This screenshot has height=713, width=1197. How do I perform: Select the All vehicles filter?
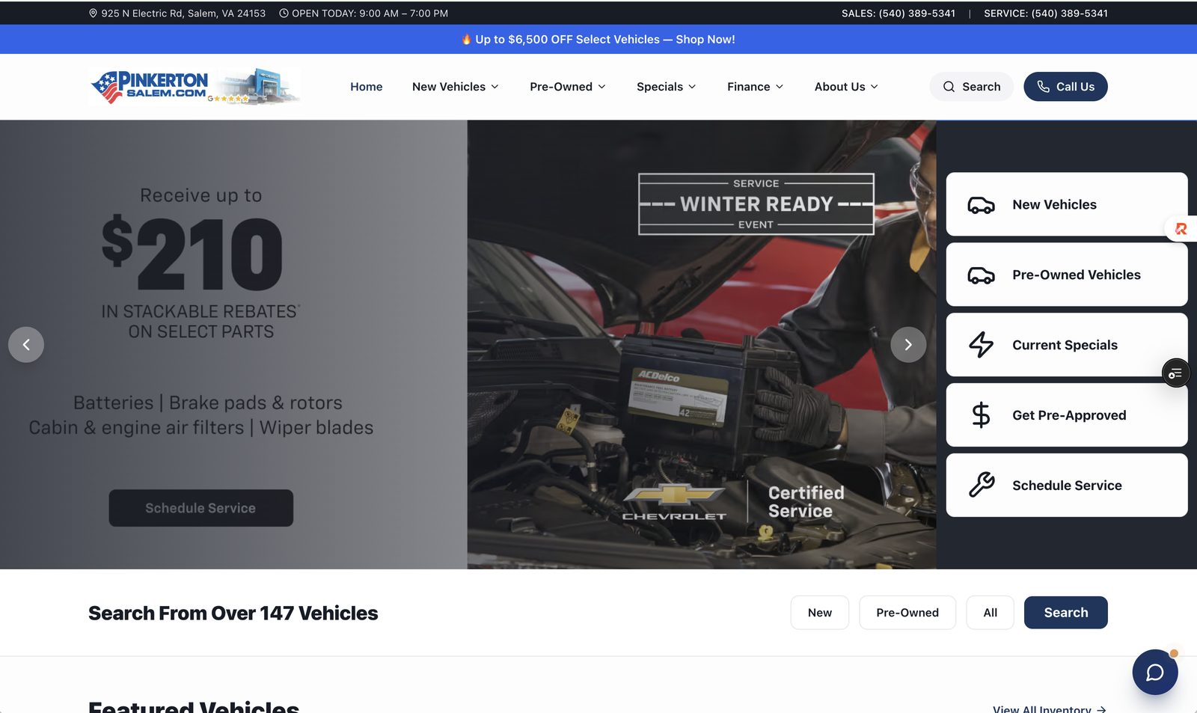(x=991, y=613)
